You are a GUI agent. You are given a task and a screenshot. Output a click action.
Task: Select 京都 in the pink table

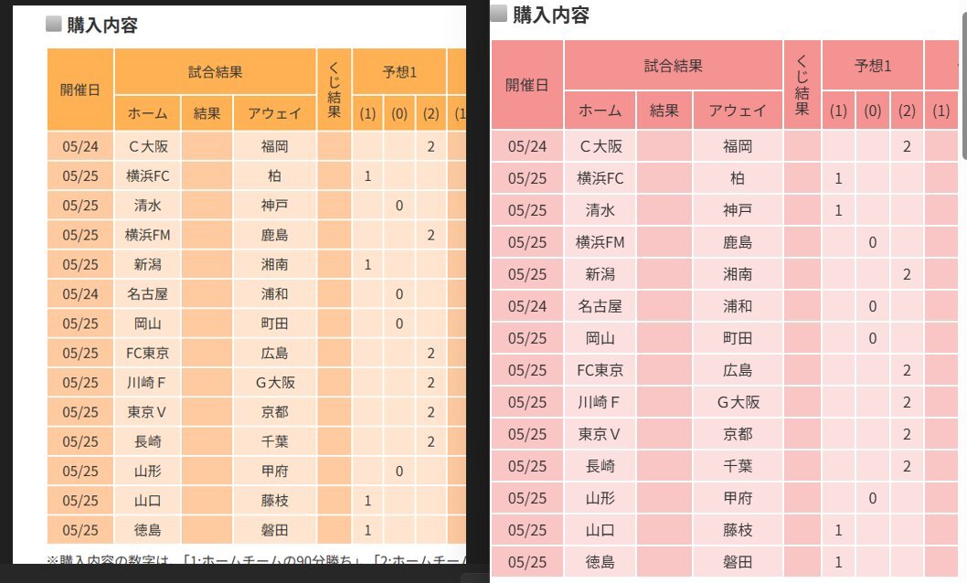(738, 435)
